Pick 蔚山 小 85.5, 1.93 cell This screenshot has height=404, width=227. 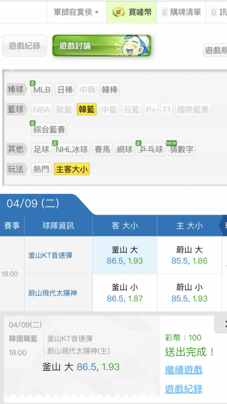(x=189, y=292)
